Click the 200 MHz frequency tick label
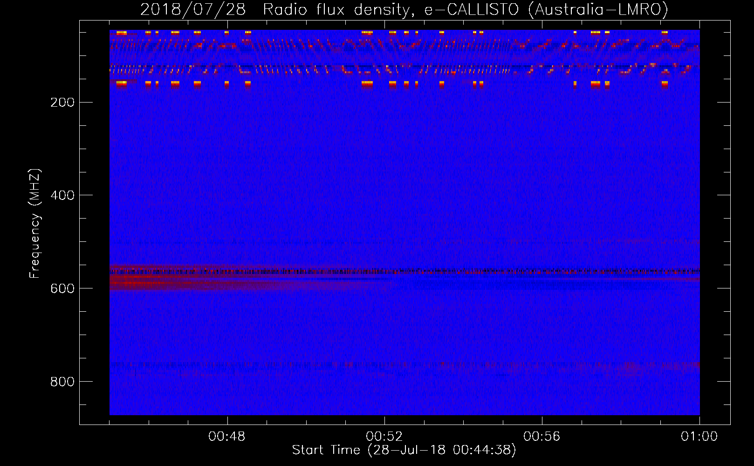Viewport: 754px width, 466px height. point(62,103)
